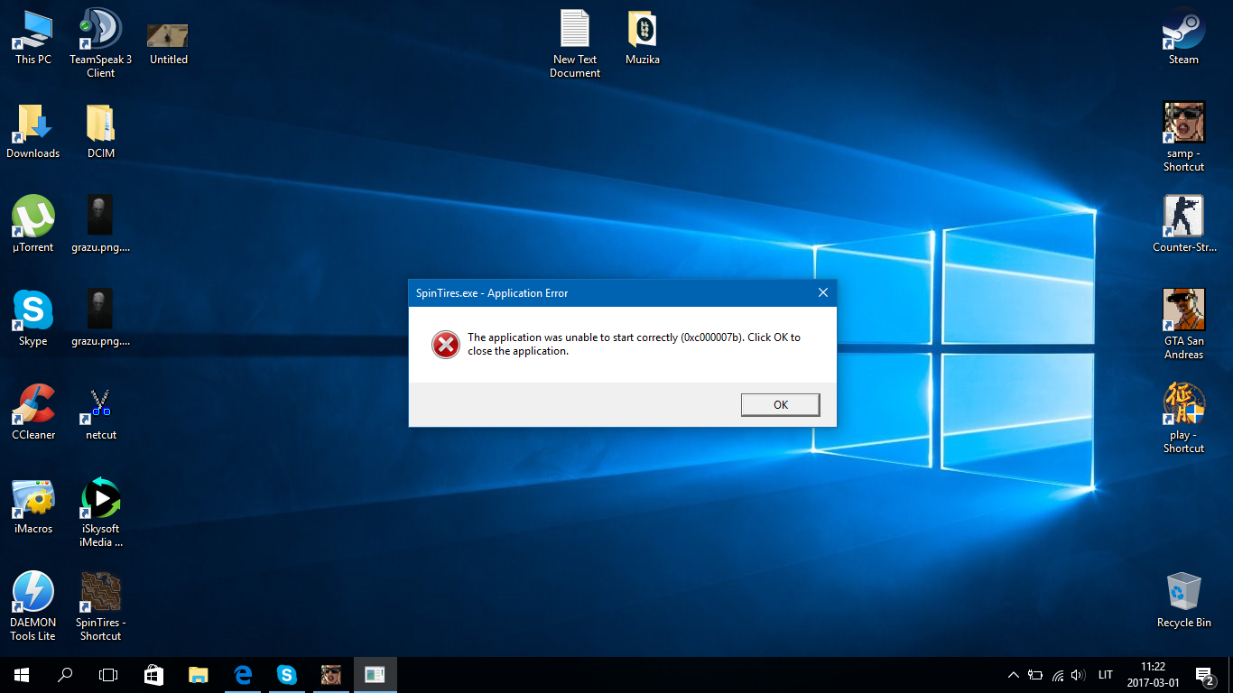Viewport: 1233px width, 693px height.
Task: Open Task View from the taskbar
Action: coord(108,674)
